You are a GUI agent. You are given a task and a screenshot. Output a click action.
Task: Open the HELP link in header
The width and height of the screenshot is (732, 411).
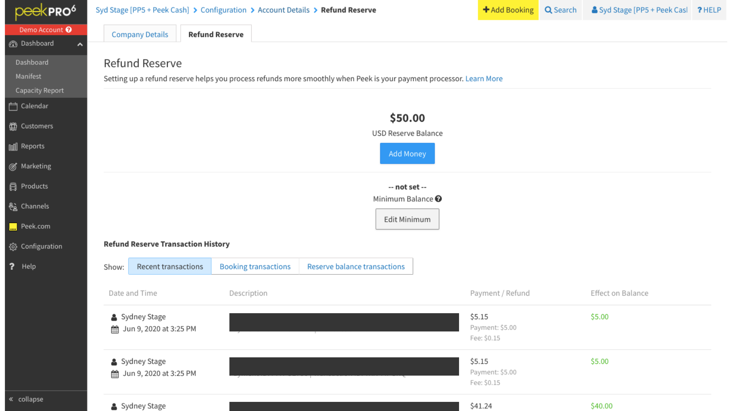tap(709, 10)
